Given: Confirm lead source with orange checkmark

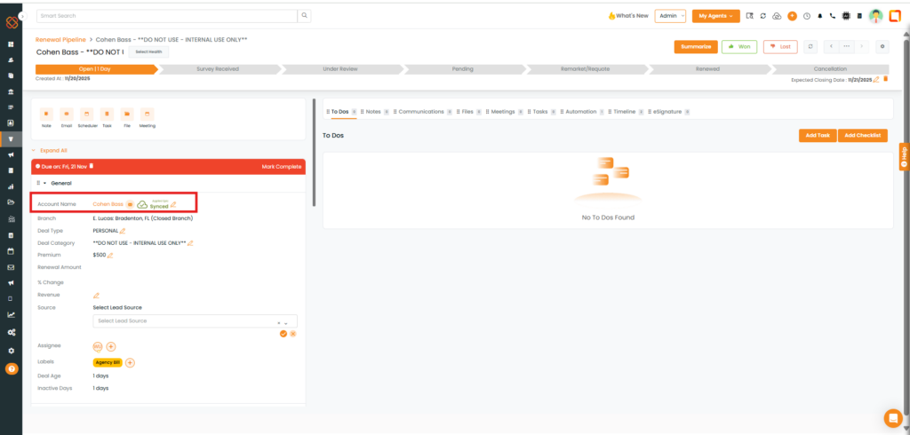Looking at the screenshot, I should [x=283, y=334].
